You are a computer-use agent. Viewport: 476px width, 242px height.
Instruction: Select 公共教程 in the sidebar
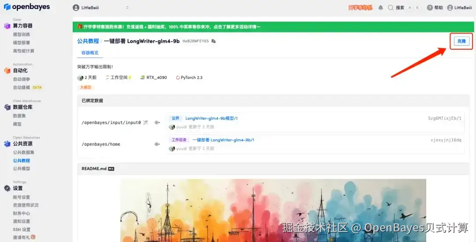[x=22, y=161]
